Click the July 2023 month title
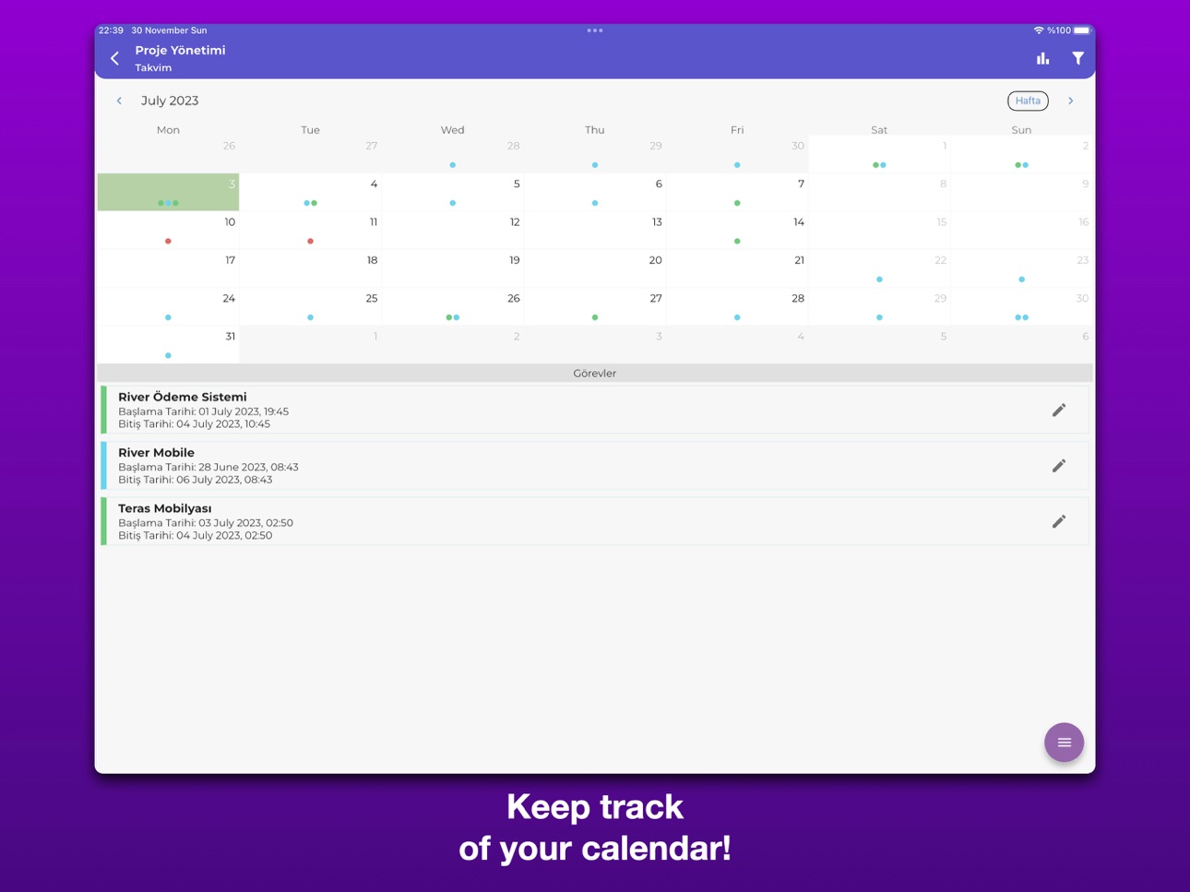The image size is (1190, 892). click(x=170, y=101)
